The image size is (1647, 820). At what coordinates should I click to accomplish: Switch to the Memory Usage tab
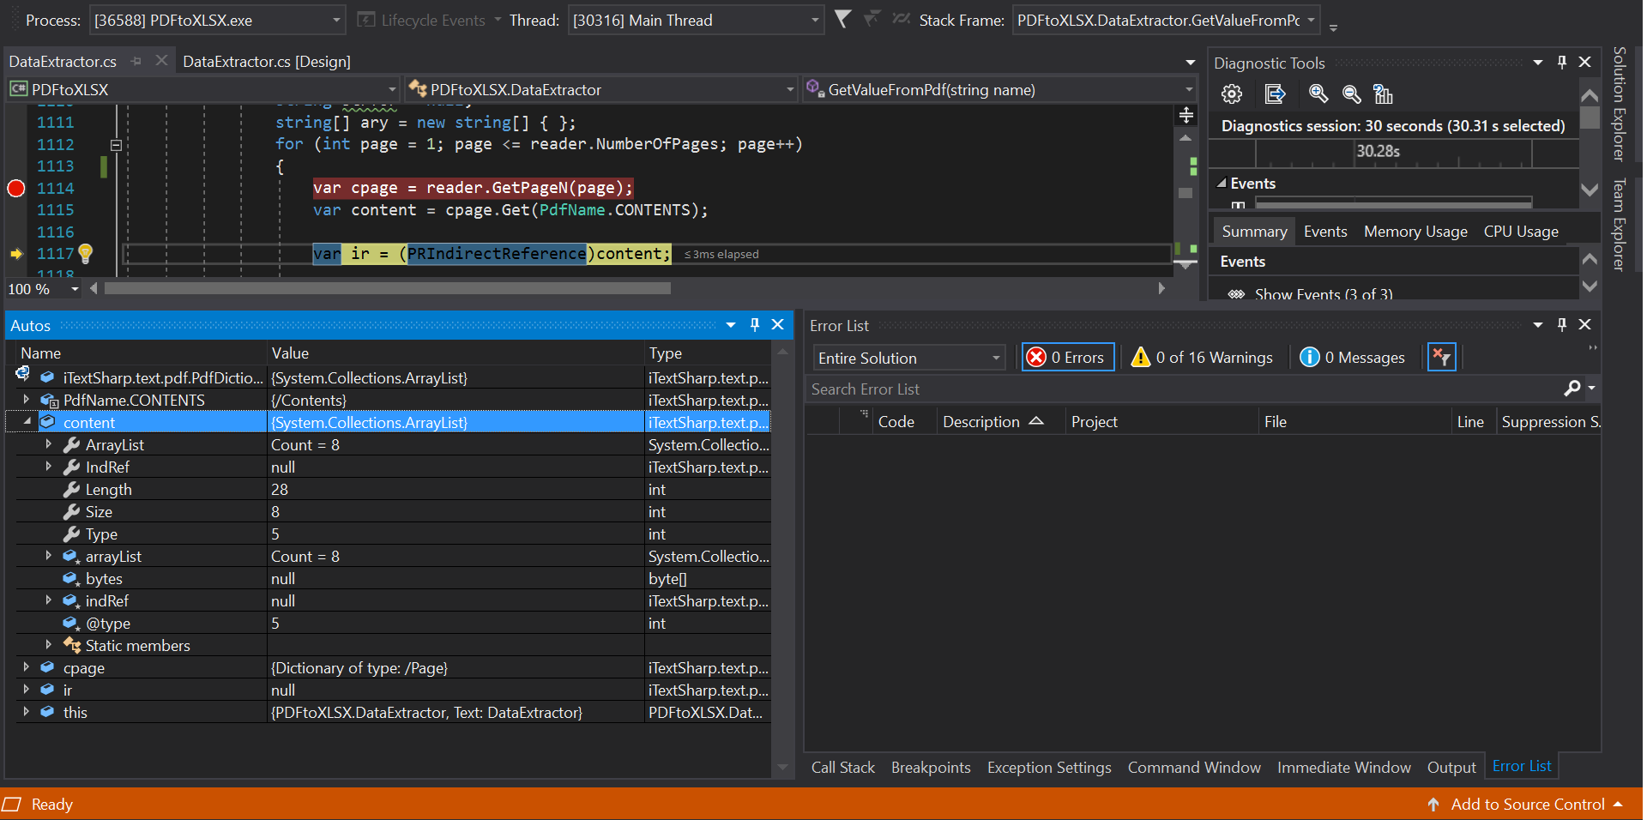tap(1415, 231)
